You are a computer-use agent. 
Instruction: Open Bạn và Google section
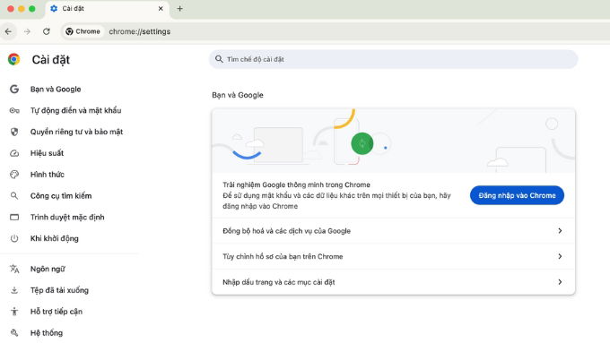pos(56,89)
